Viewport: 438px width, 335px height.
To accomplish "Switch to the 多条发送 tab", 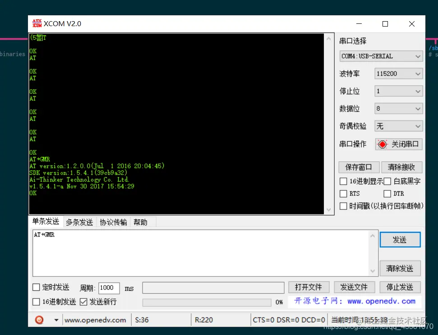I will 79,222.
